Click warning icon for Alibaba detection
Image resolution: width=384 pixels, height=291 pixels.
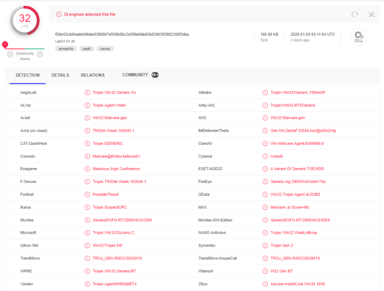265,93
